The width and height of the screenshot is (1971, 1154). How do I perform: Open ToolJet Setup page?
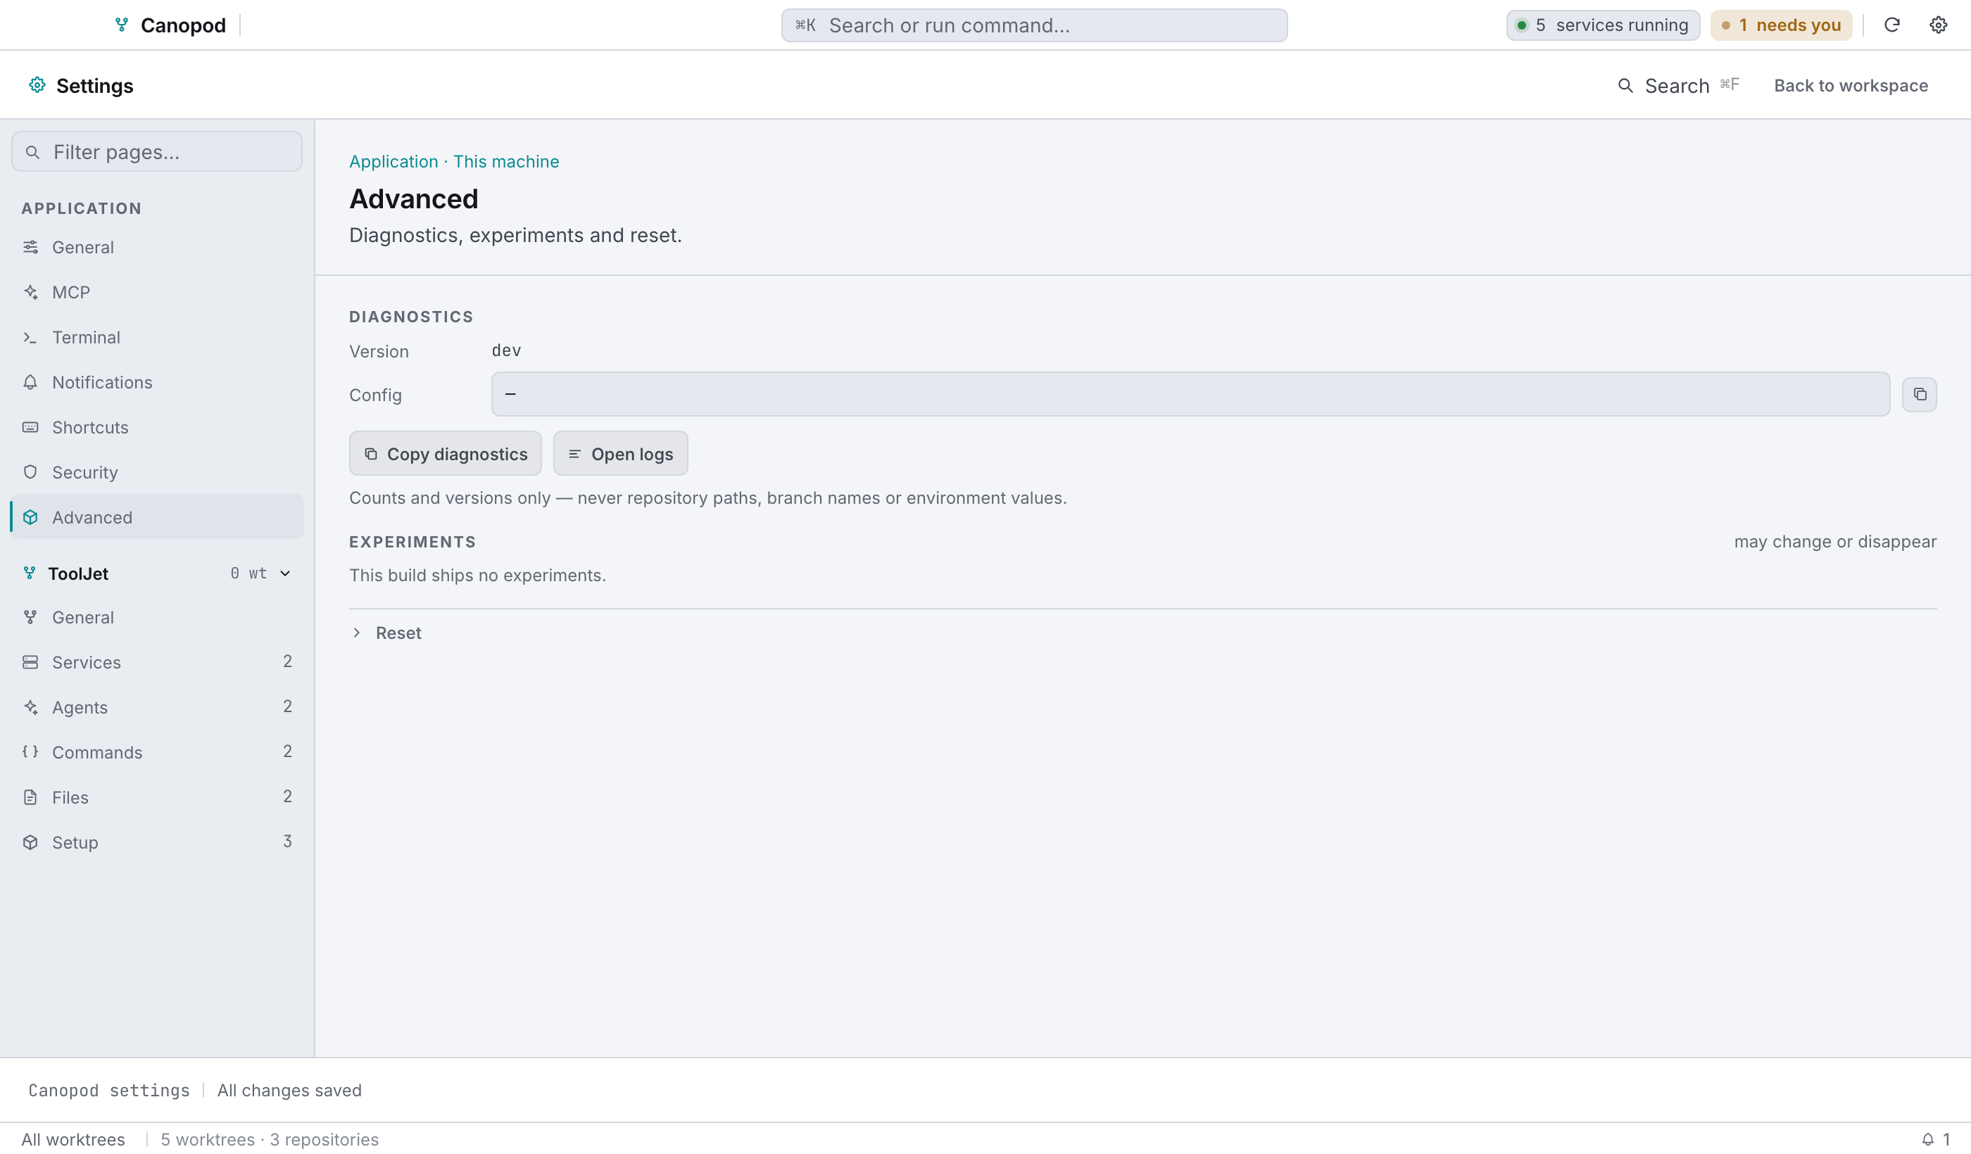156,842
